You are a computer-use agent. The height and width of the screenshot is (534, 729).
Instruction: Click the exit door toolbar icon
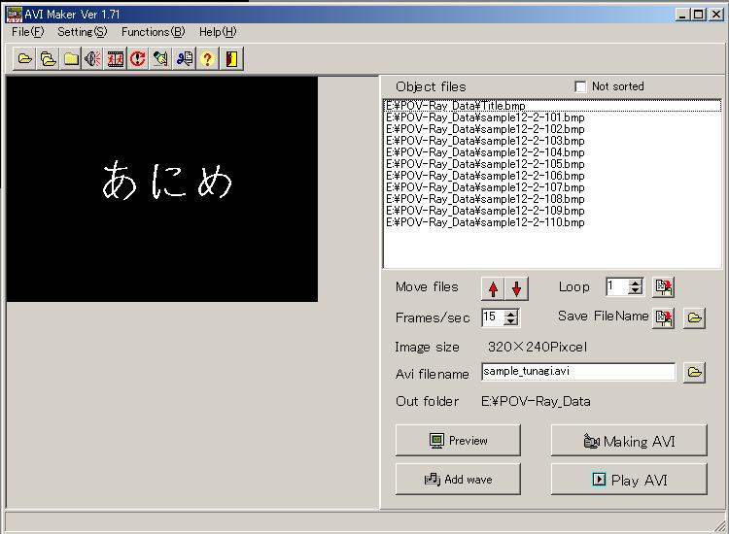click(231, 59)
